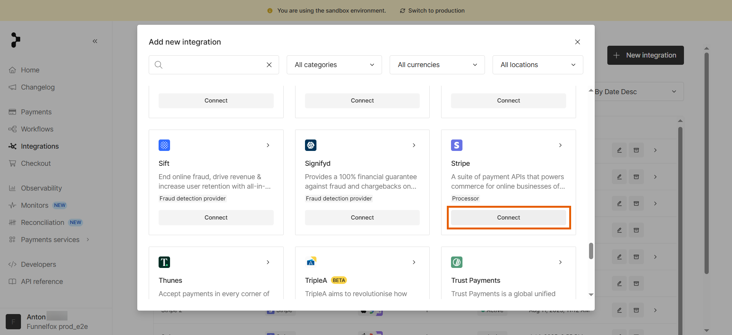
Task: Connect the Signifyd integration
Action: pos(362,218)
